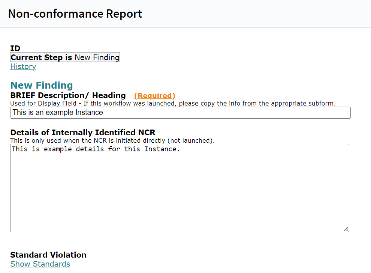The image size is (371, 273).
Task: Click the BRIEF Description/ Heading label
Action: (68, 95)
